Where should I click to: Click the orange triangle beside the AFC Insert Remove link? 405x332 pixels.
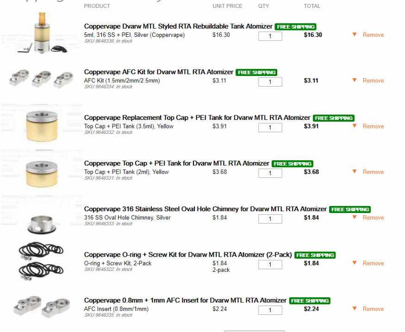[x=355, y=308]
